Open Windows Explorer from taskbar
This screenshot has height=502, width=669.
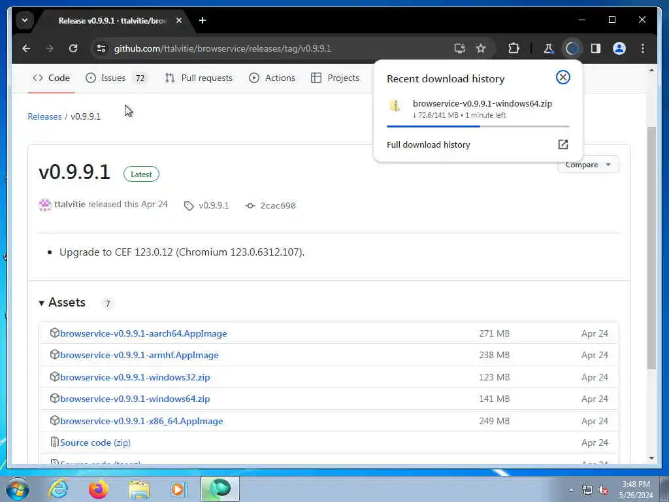pos(139,490)
